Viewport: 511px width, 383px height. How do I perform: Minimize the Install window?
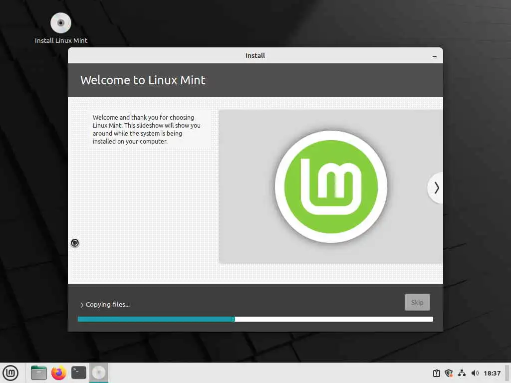pyautogui.click(x=435, y=56)
